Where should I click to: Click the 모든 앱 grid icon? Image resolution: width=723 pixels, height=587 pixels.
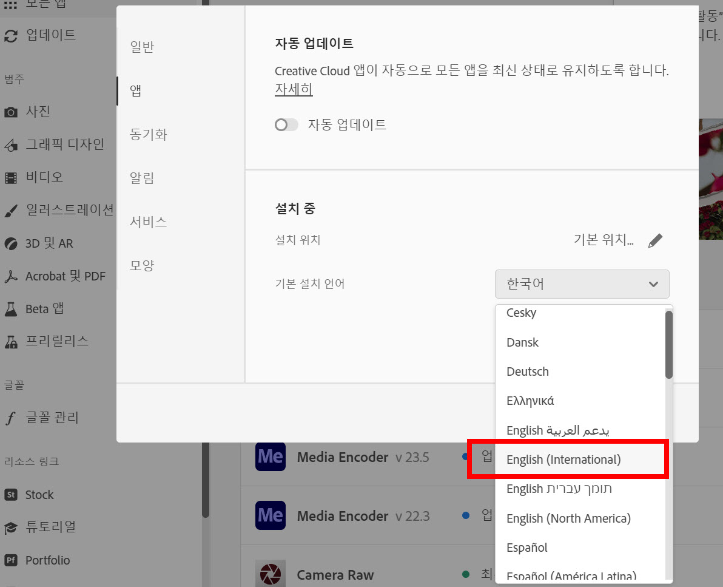10,5
